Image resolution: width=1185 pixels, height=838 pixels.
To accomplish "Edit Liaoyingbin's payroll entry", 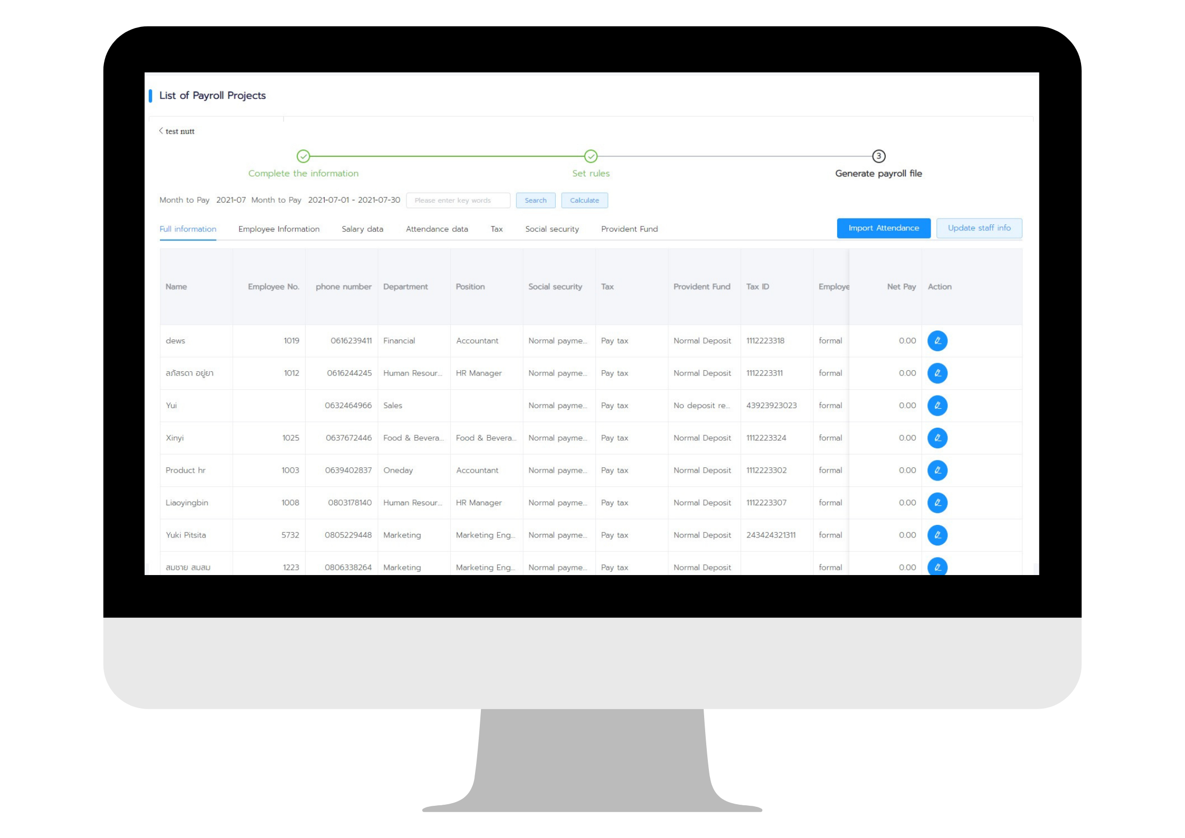I will 938,502.
